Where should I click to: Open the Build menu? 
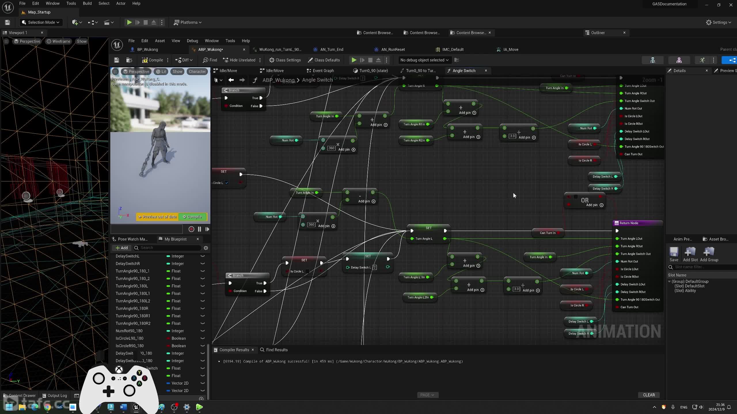point(87,3)
